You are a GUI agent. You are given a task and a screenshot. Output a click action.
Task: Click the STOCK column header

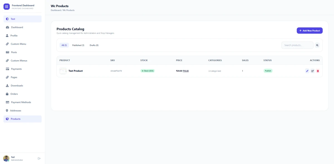tap(144, 60)
